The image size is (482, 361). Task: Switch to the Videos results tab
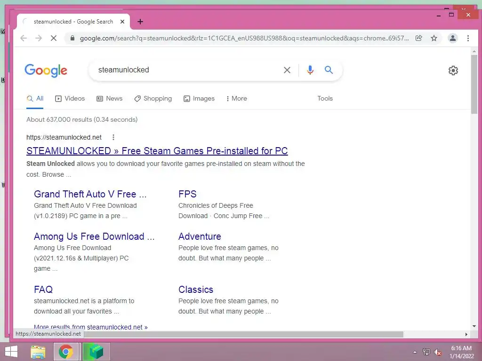(70, 99)
